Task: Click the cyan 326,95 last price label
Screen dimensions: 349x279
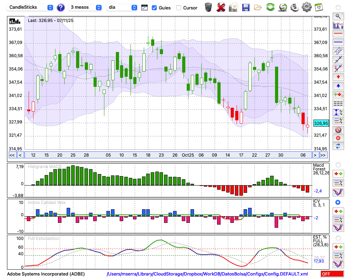Action: pyautogui.click(x=321, y=123)
